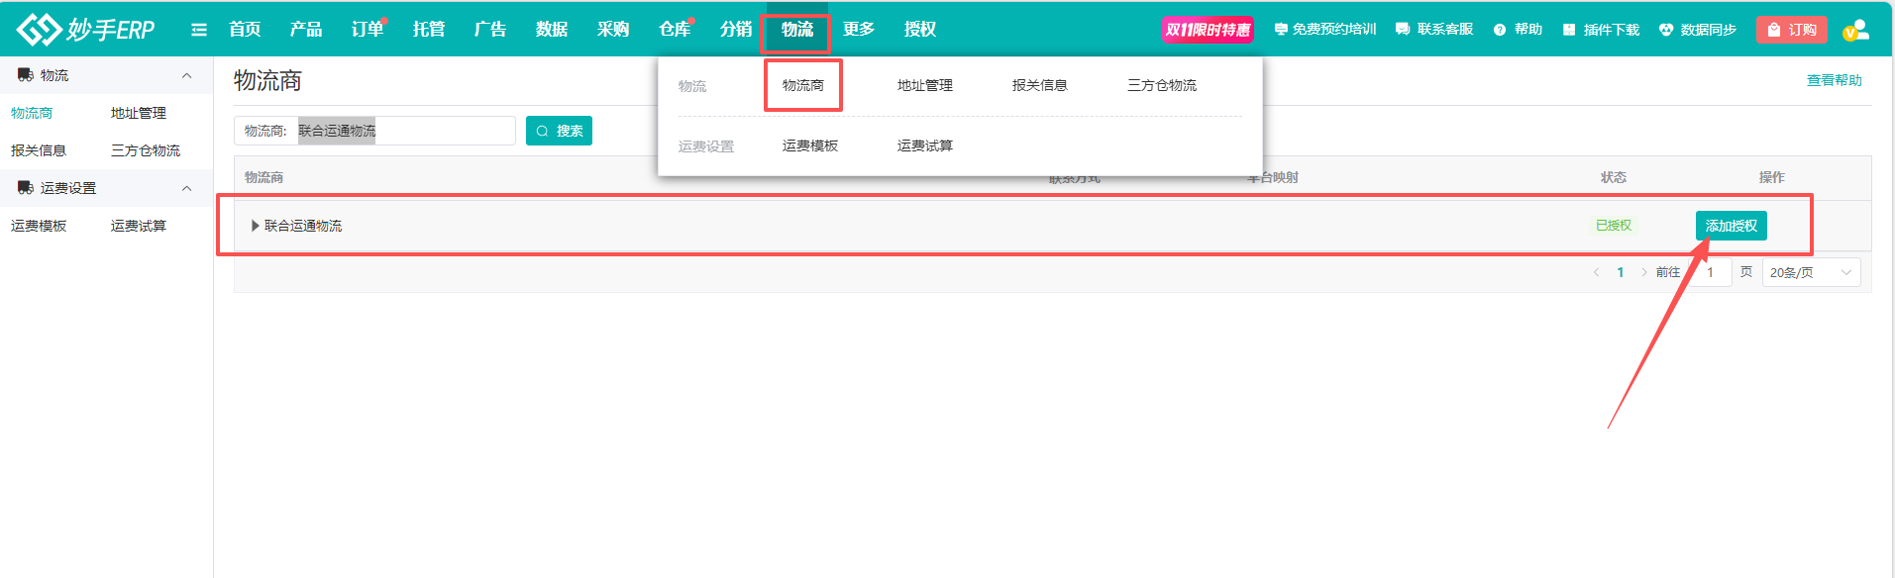
Task: Expand the 联合运通物流 row triangle
Action: tap(256, 226)
